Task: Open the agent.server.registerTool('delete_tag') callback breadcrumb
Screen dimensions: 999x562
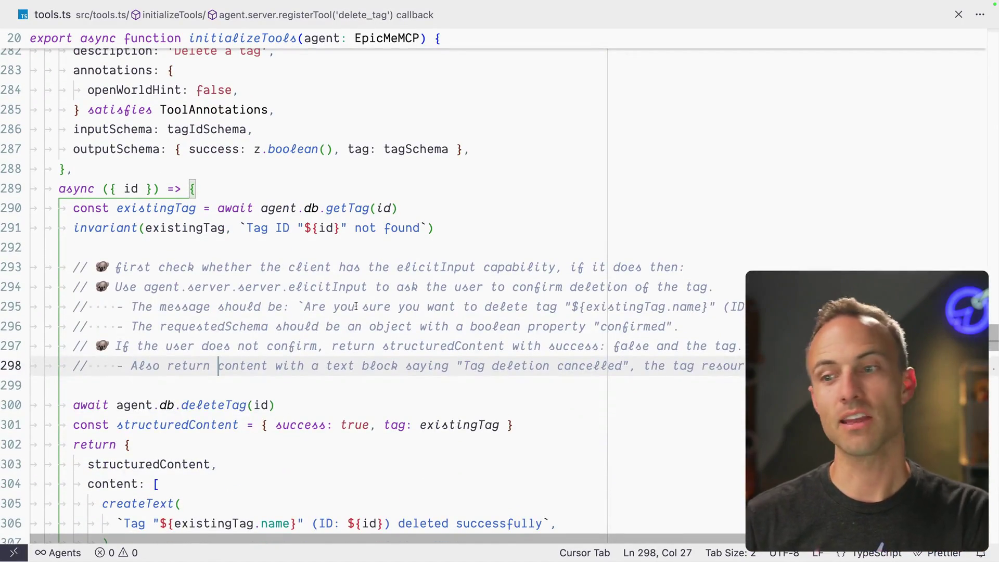Action: tap(326, 15)
